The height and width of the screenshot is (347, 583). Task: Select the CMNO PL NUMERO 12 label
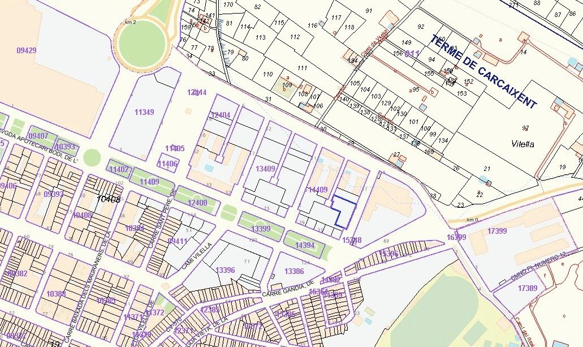(x=538, y=267)
